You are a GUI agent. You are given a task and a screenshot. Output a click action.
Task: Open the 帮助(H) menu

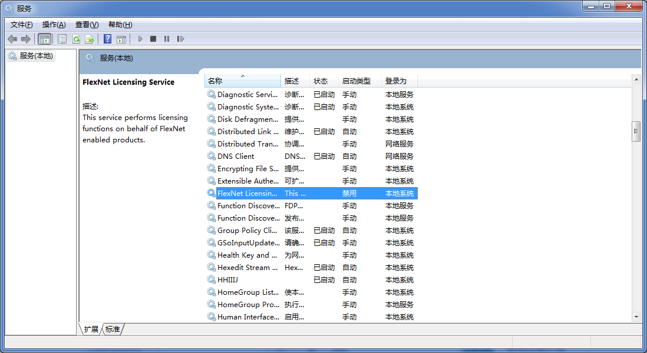[x=120, y=25]
